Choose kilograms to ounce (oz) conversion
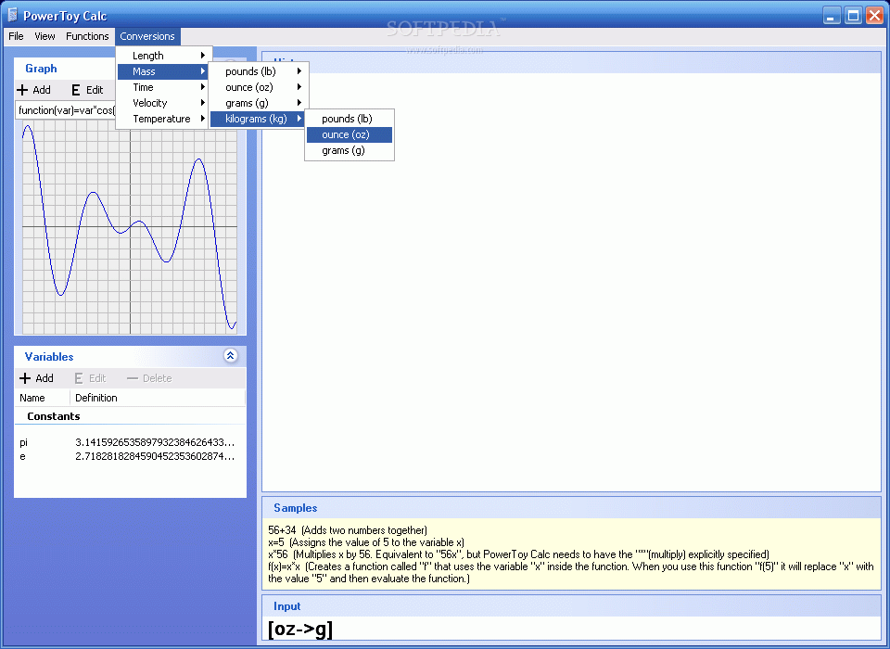 click(x=350, y=134)
